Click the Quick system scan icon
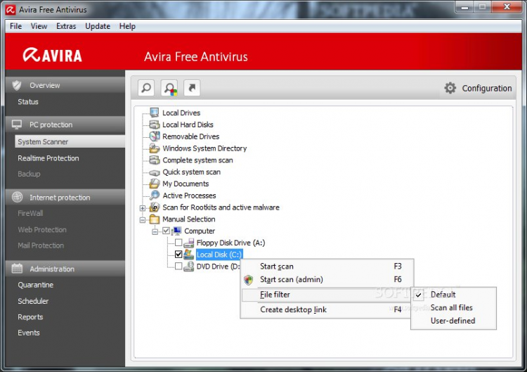527x372 pixels. [x=155, y=172]
